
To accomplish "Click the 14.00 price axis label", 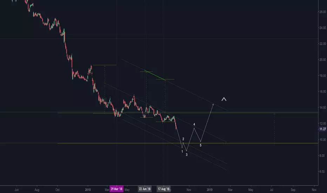I will (322, 107).
